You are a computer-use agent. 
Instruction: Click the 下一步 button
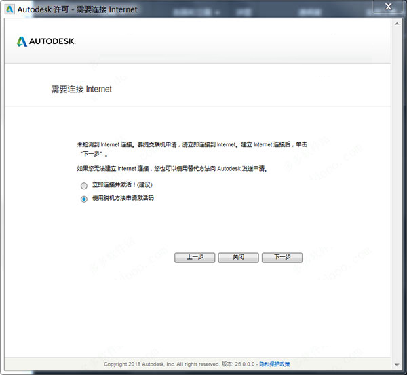(282, 258)
